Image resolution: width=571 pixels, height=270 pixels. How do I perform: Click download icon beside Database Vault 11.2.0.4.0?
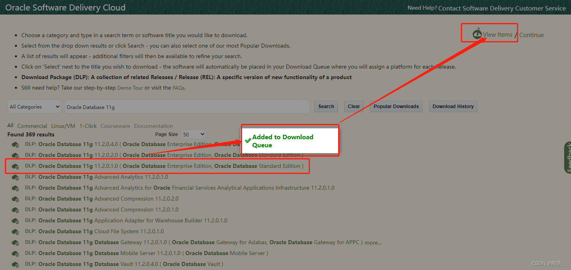coord(16,264)
